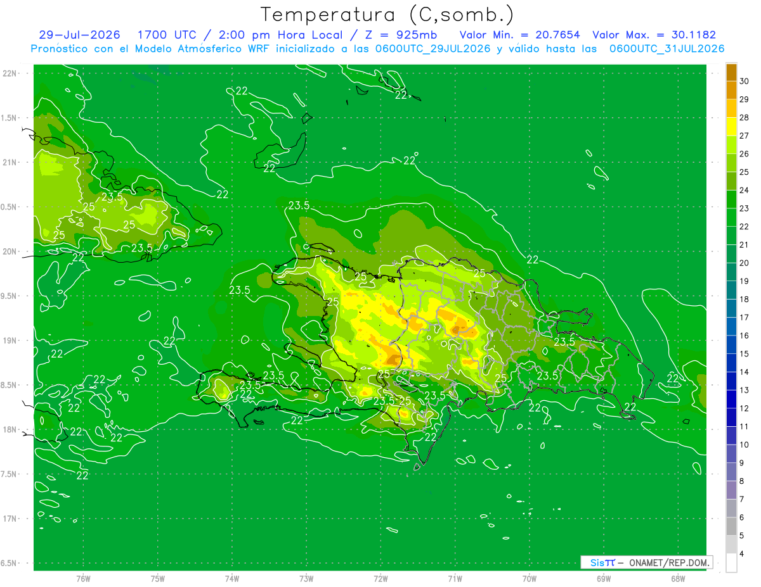The image size is (761, 587).
Task: Pick the orange swatch between 29 and 30
Action: point(731,90)
